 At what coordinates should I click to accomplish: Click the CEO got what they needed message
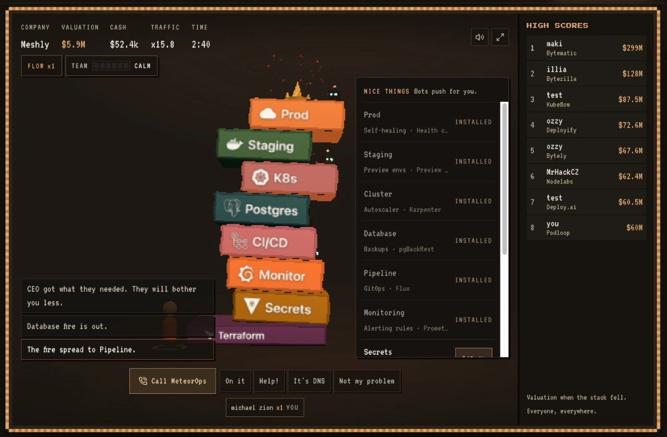pyautogui.click(x=117, y=296)
